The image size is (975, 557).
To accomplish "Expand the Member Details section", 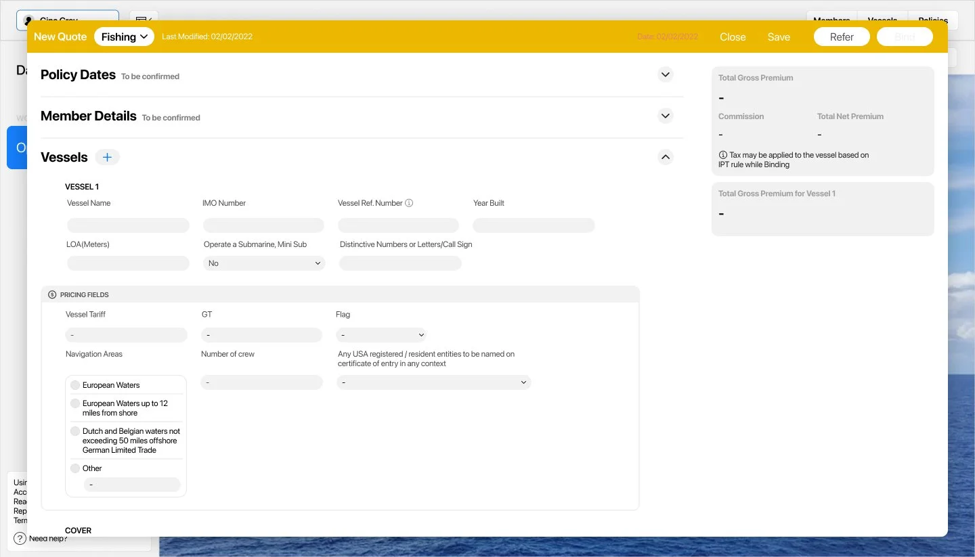I will click(x=666, y=116).
